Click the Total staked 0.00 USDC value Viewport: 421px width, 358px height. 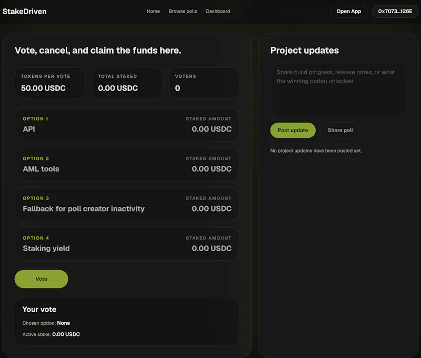pyautogui.click(x=118, y=88)
